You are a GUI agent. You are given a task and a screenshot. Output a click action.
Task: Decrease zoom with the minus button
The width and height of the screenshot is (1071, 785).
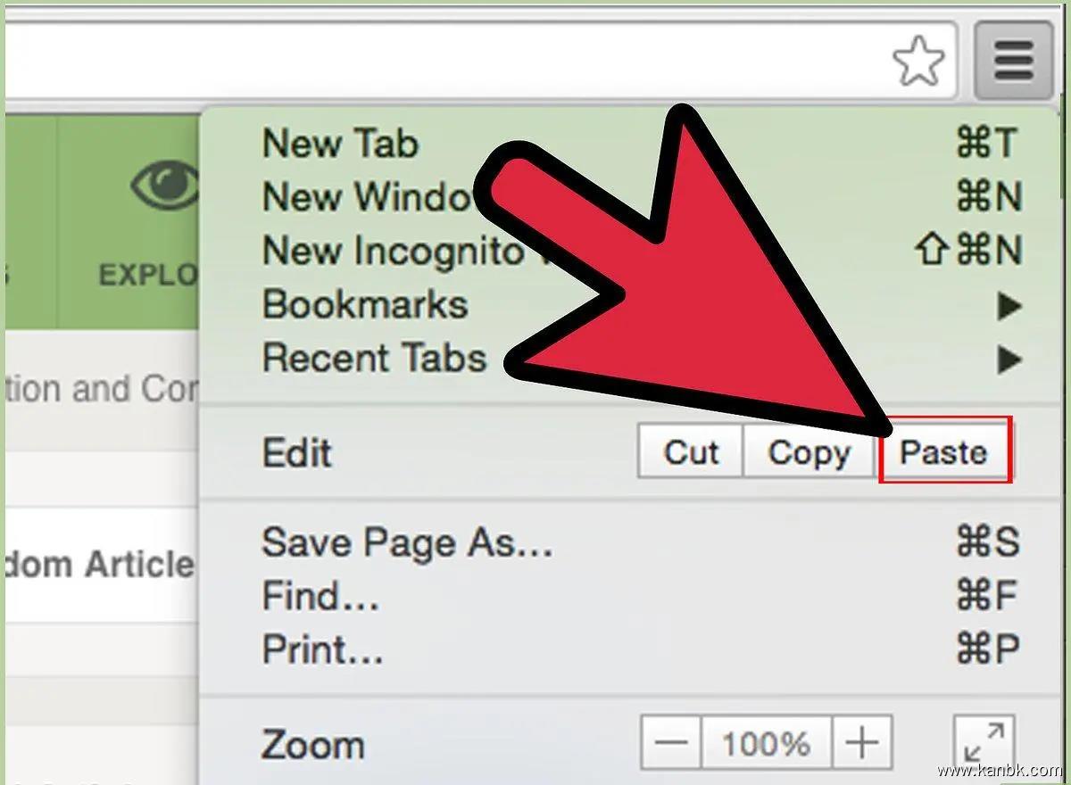pos(672,743)
